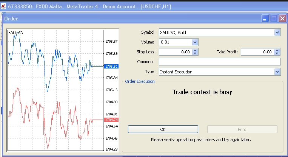The height and width of the screenshot is (157, 288).
Task: Focus the Comment text field
Action: (220, 62)
